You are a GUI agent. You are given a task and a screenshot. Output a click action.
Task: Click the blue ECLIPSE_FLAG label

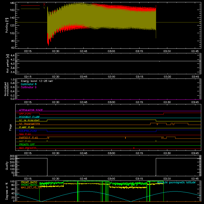click(28, 131)
